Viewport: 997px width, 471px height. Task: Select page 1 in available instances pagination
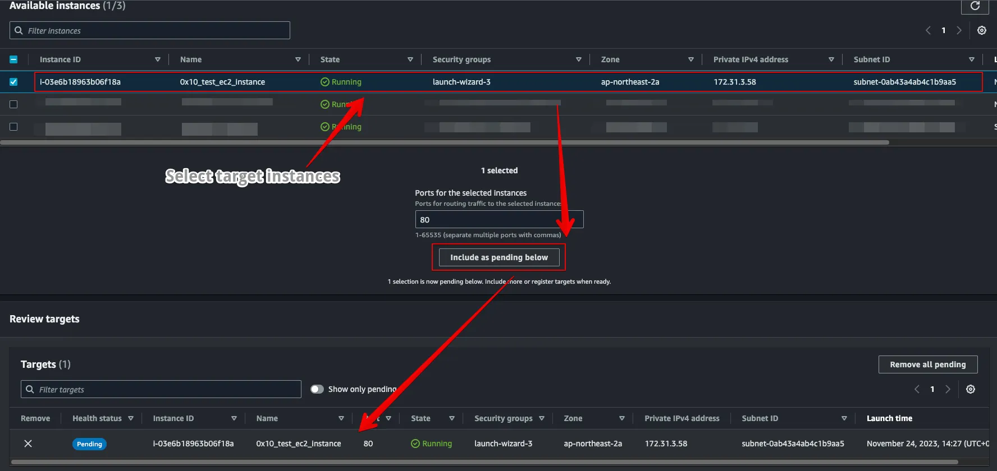coord(944,30)
